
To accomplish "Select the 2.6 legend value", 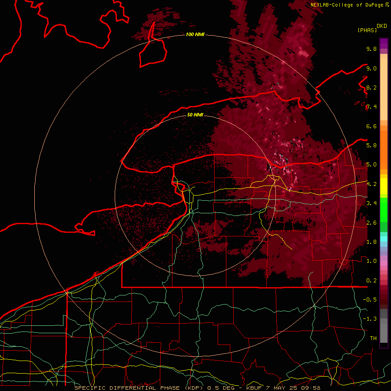I will point(371,223).
